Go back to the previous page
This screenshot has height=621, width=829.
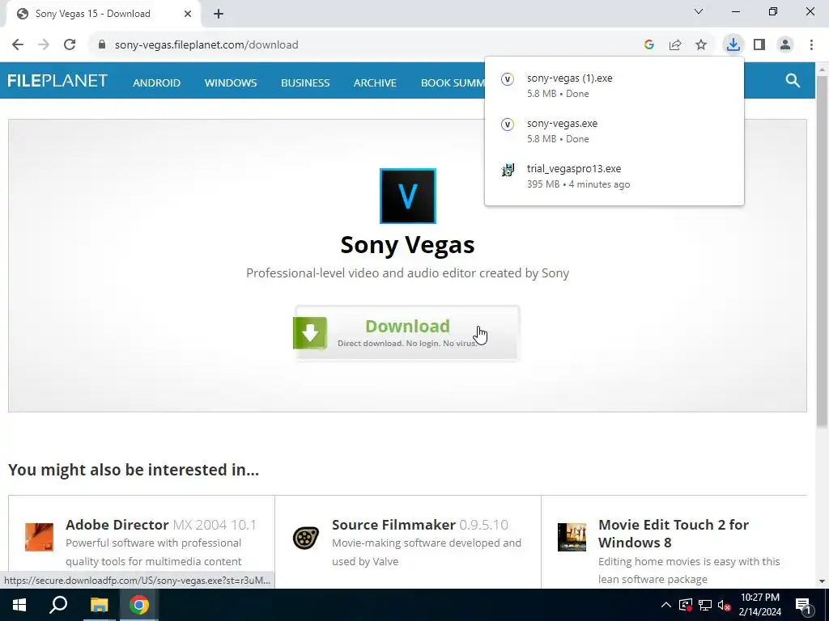click(18, 45)
